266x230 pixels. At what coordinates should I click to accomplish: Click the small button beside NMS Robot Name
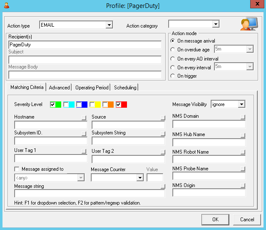tap(243, 152)
